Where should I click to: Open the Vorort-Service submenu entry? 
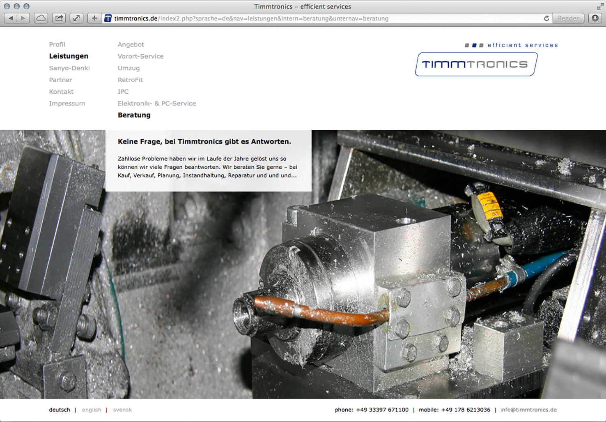[140, 56]
